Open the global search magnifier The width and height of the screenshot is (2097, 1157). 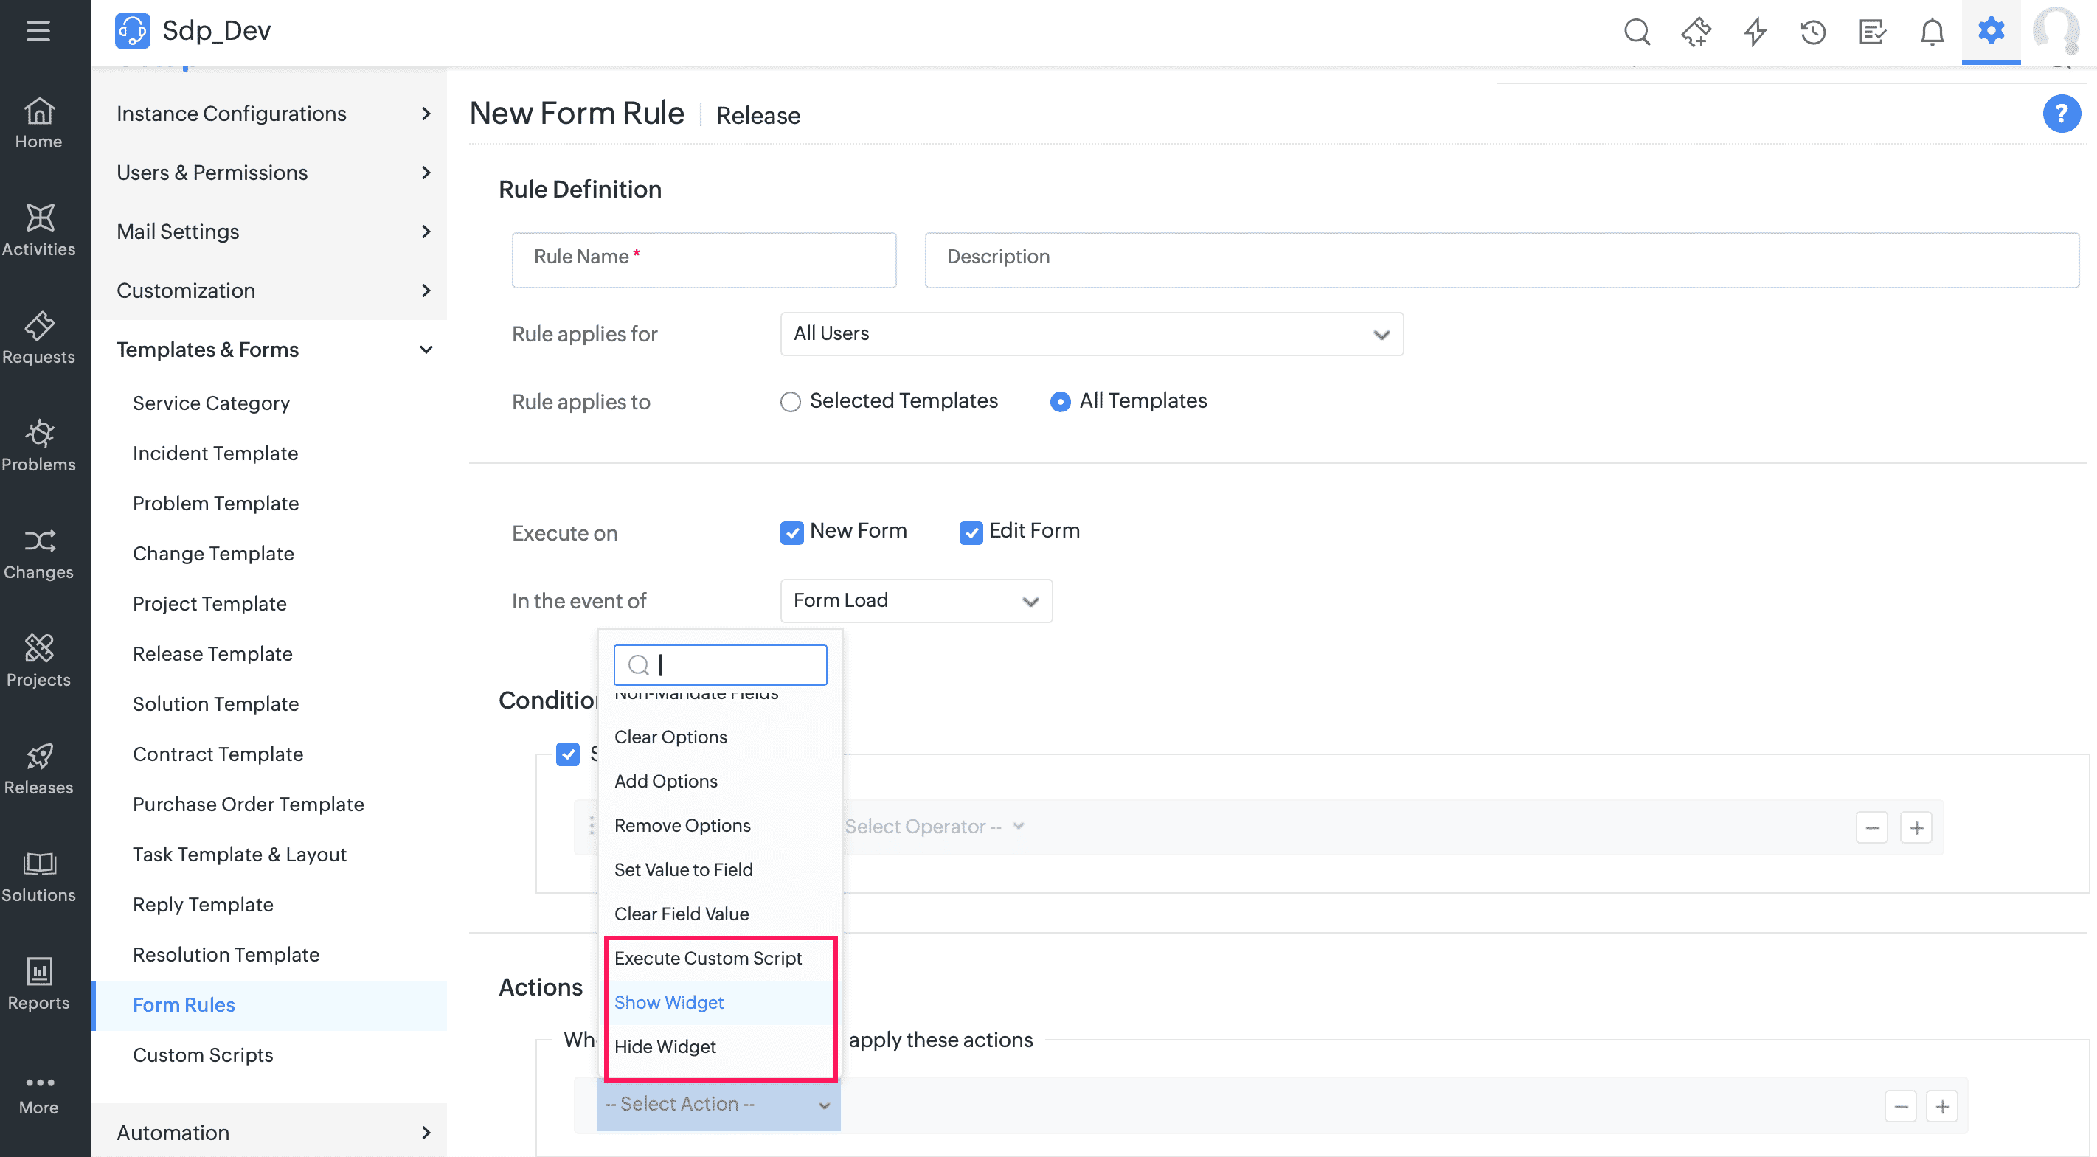(x=1636, y=32)
